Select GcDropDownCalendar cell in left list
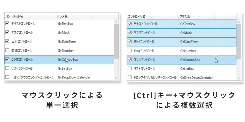This screenshot has width=245, height=122. pos(74,77)
